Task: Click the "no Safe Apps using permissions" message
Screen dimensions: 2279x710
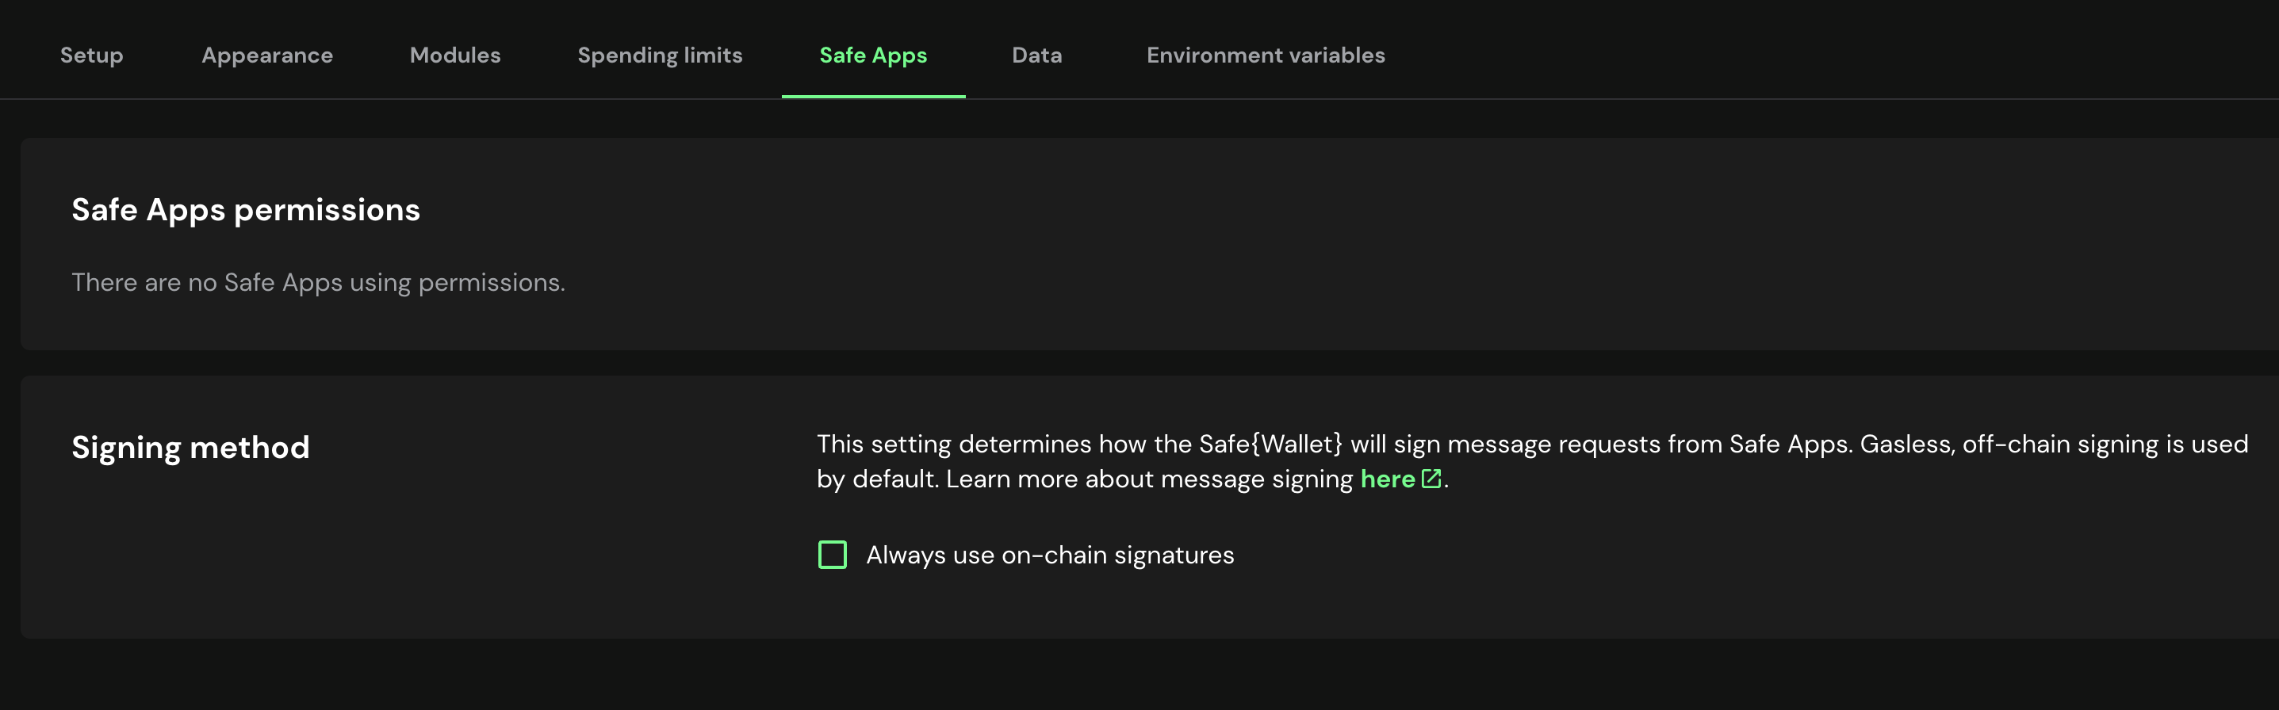Action: tap(318, 282)
